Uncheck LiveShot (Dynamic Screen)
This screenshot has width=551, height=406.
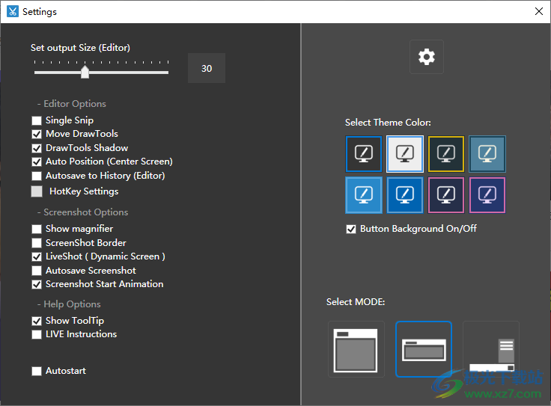(x=37, y=257)
